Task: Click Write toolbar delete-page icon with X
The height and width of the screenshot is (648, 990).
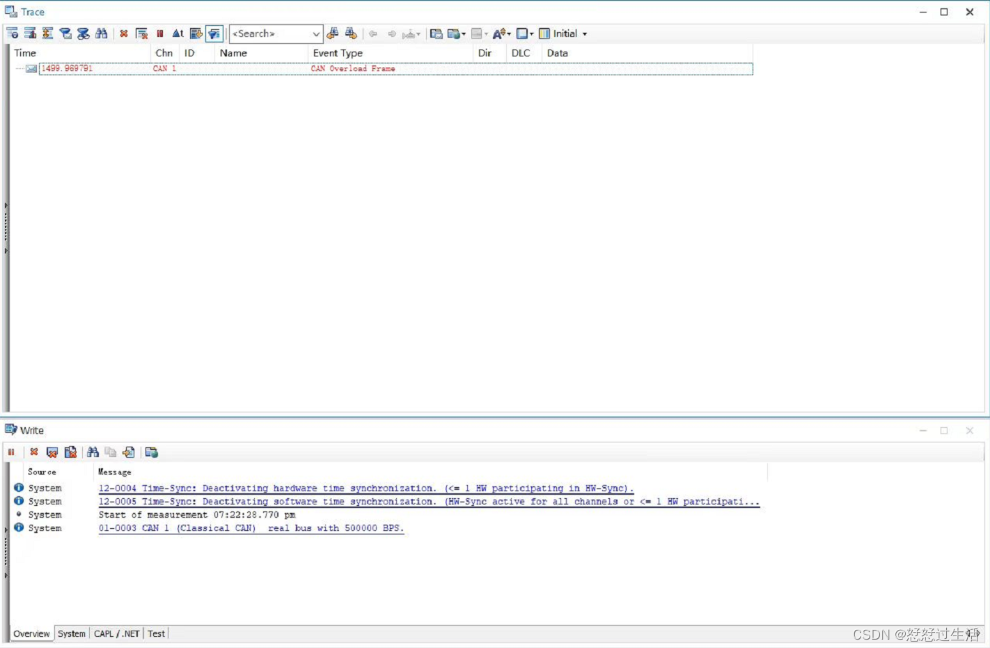Action: (52, 452)
